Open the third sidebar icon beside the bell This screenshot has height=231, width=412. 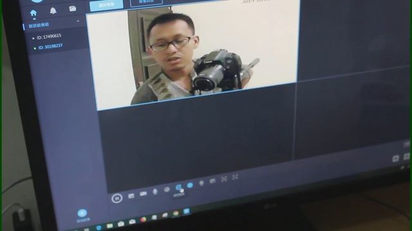73,9
